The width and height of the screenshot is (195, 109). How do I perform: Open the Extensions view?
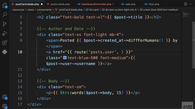tap(5, 43)
